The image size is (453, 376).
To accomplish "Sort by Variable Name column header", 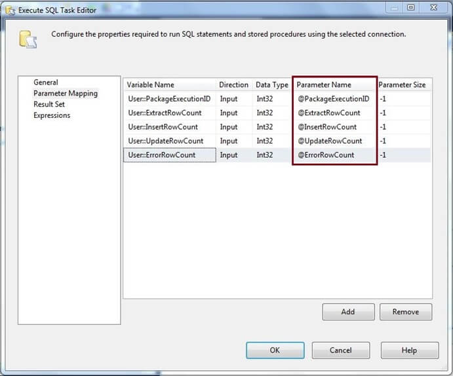I will coord(170,85).
